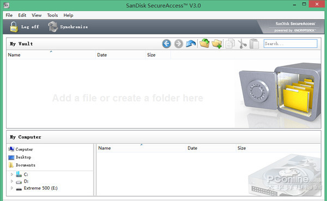Select the C: label in tree
Image resolution: width=327 pixels, height=201 pixels.
pyautogui.click(x=26, y=174)
